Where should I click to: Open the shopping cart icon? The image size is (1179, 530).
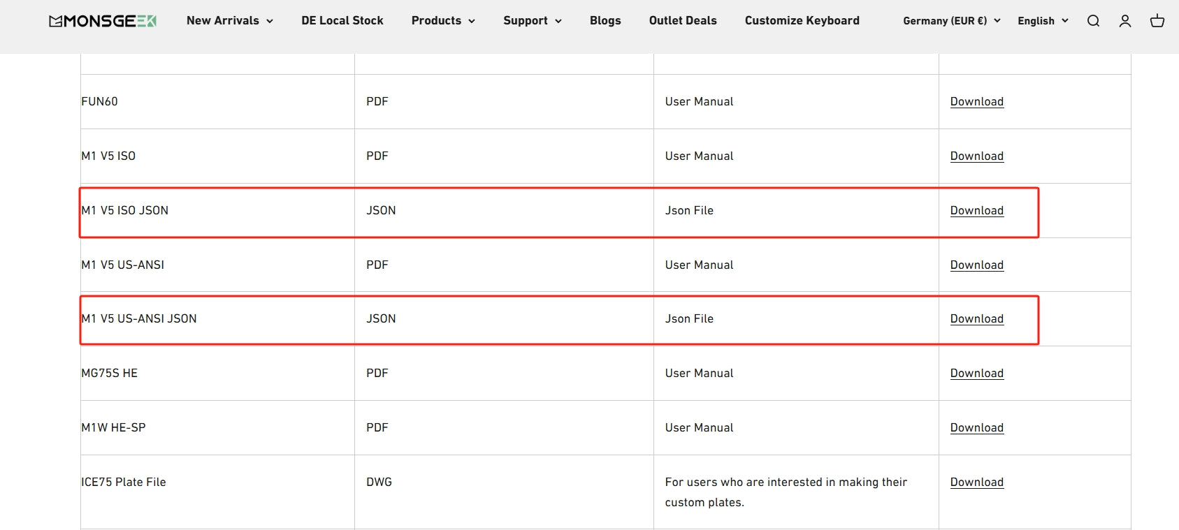click(x=1157, y=21)
